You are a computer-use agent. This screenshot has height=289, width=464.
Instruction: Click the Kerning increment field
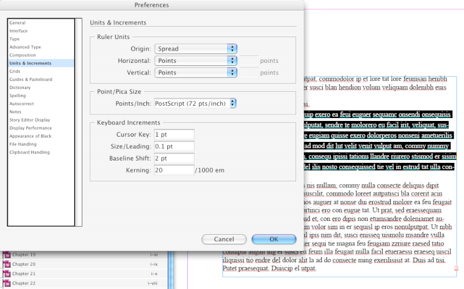coord(174,170)
